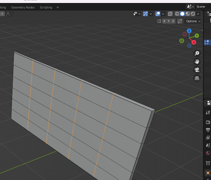Switch to rendered viewport shading

193,14
